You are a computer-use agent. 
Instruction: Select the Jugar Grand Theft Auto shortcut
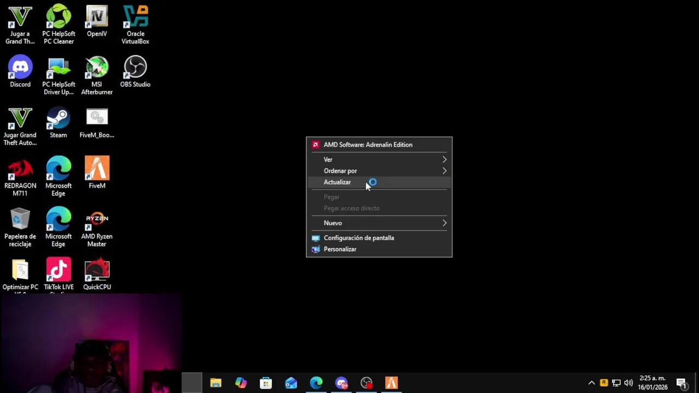[20, 126]
